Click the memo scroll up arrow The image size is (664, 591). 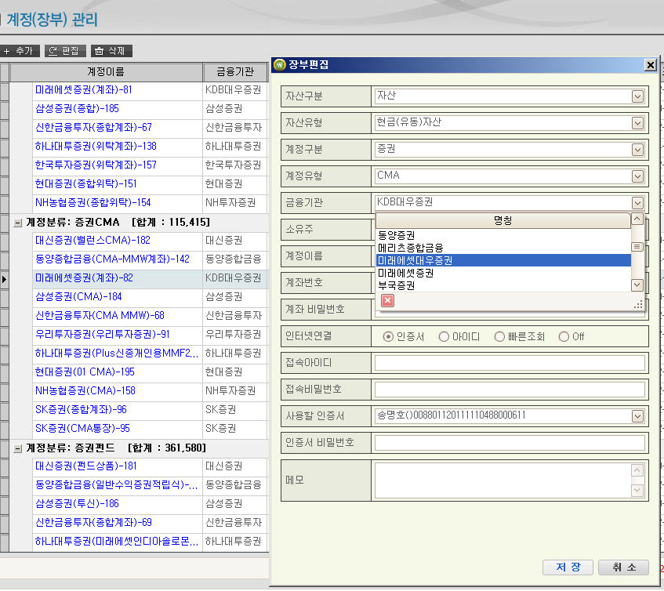637,470
